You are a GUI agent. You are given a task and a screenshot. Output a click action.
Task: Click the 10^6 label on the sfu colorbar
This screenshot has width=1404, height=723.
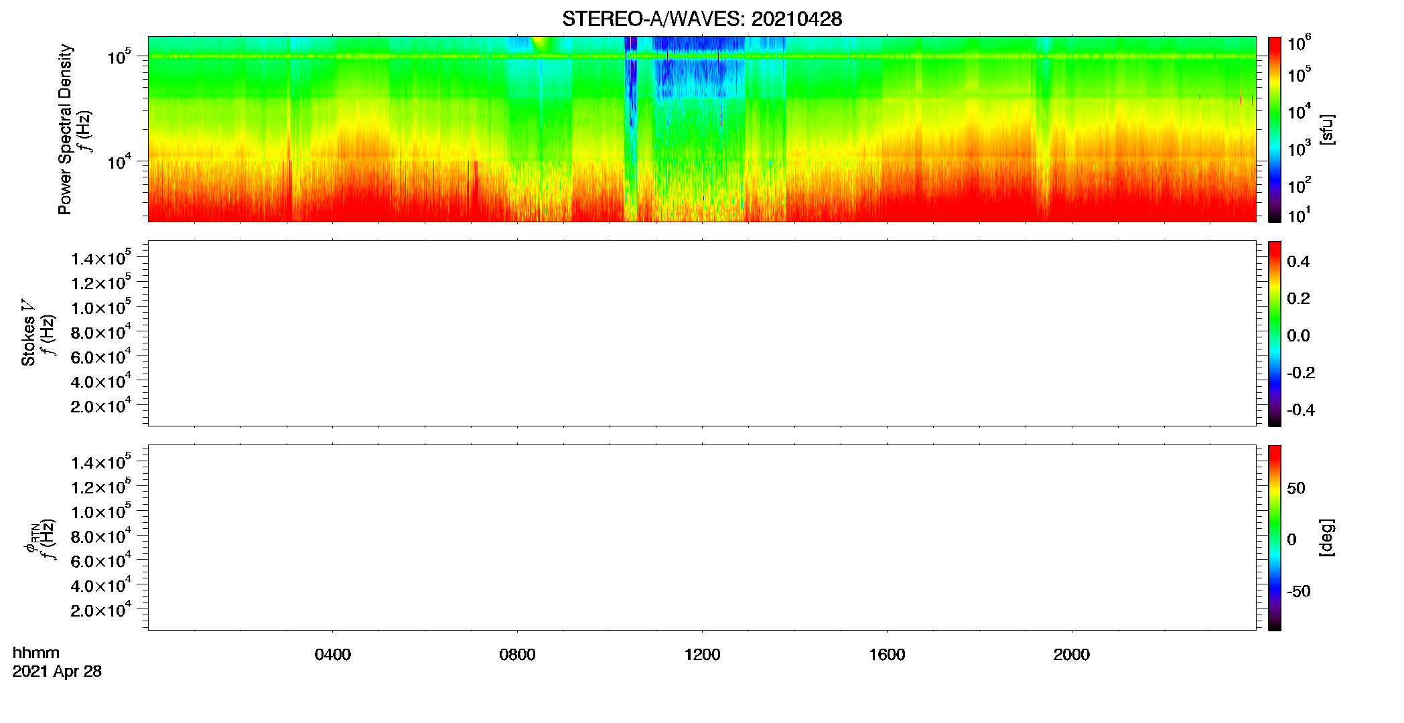pos(1300,44)
